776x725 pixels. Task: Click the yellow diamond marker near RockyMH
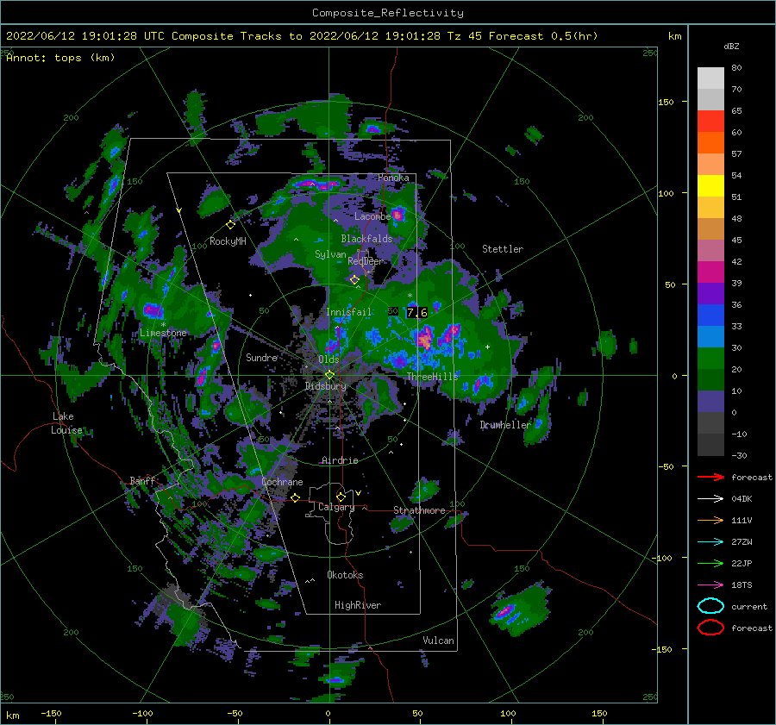point(230,225)
